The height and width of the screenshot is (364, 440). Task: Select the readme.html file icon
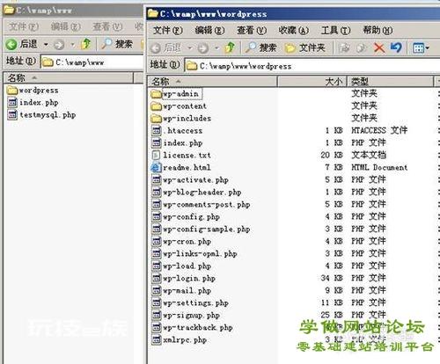(156, 168)
